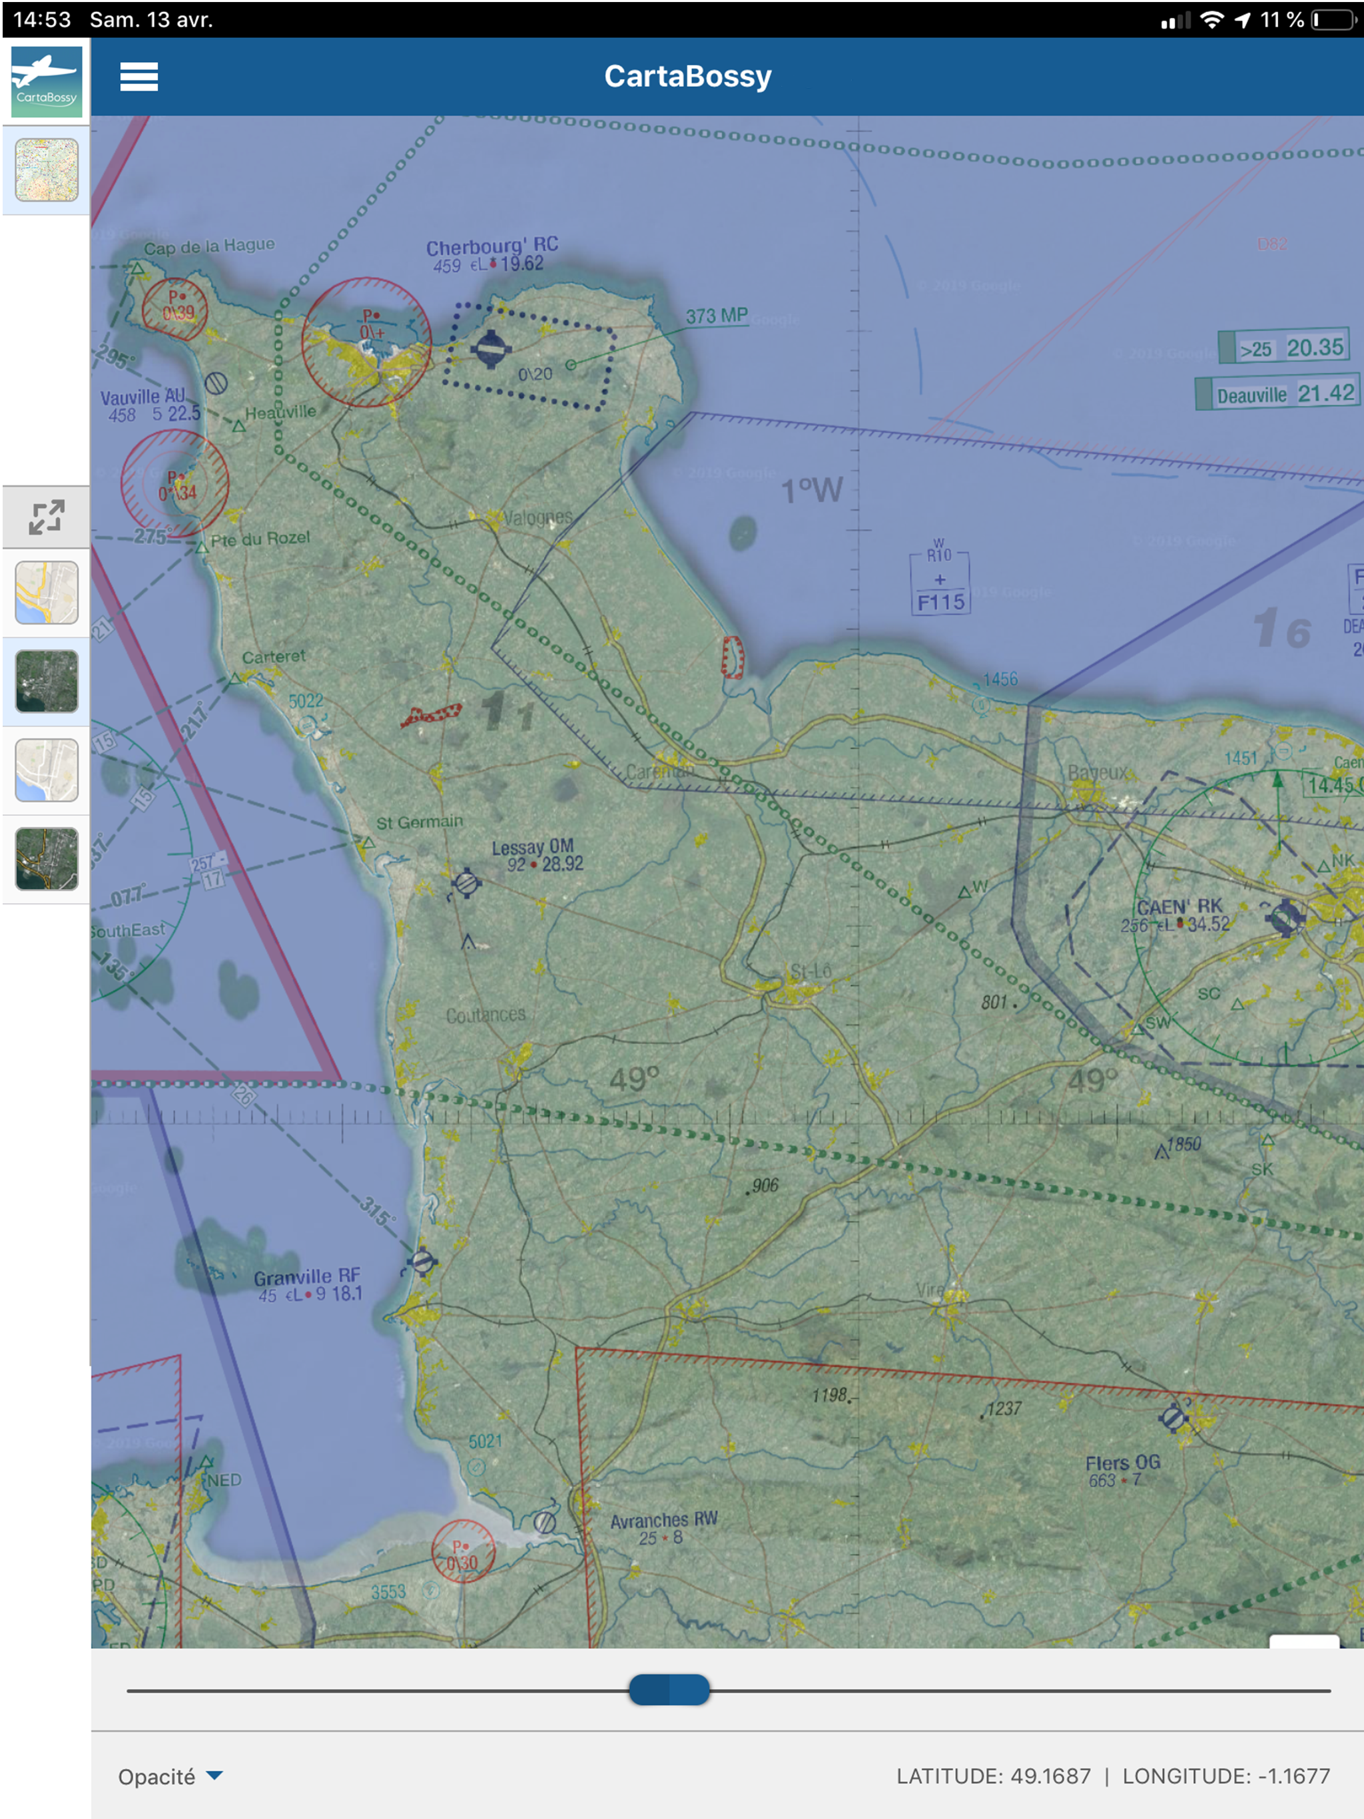Image resolution: width=1364 pixels, height=1819 pixels.
Task: Click the Caen airport symbol
Action: coord(1285,916)
